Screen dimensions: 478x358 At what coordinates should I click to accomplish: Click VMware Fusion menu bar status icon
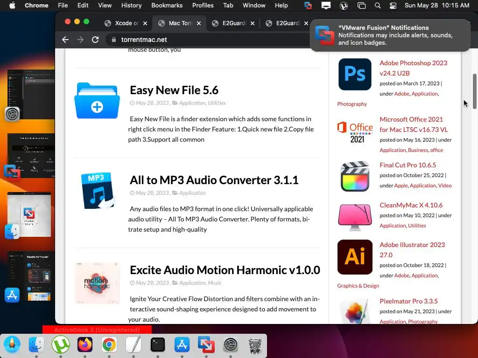click(308, 6)
